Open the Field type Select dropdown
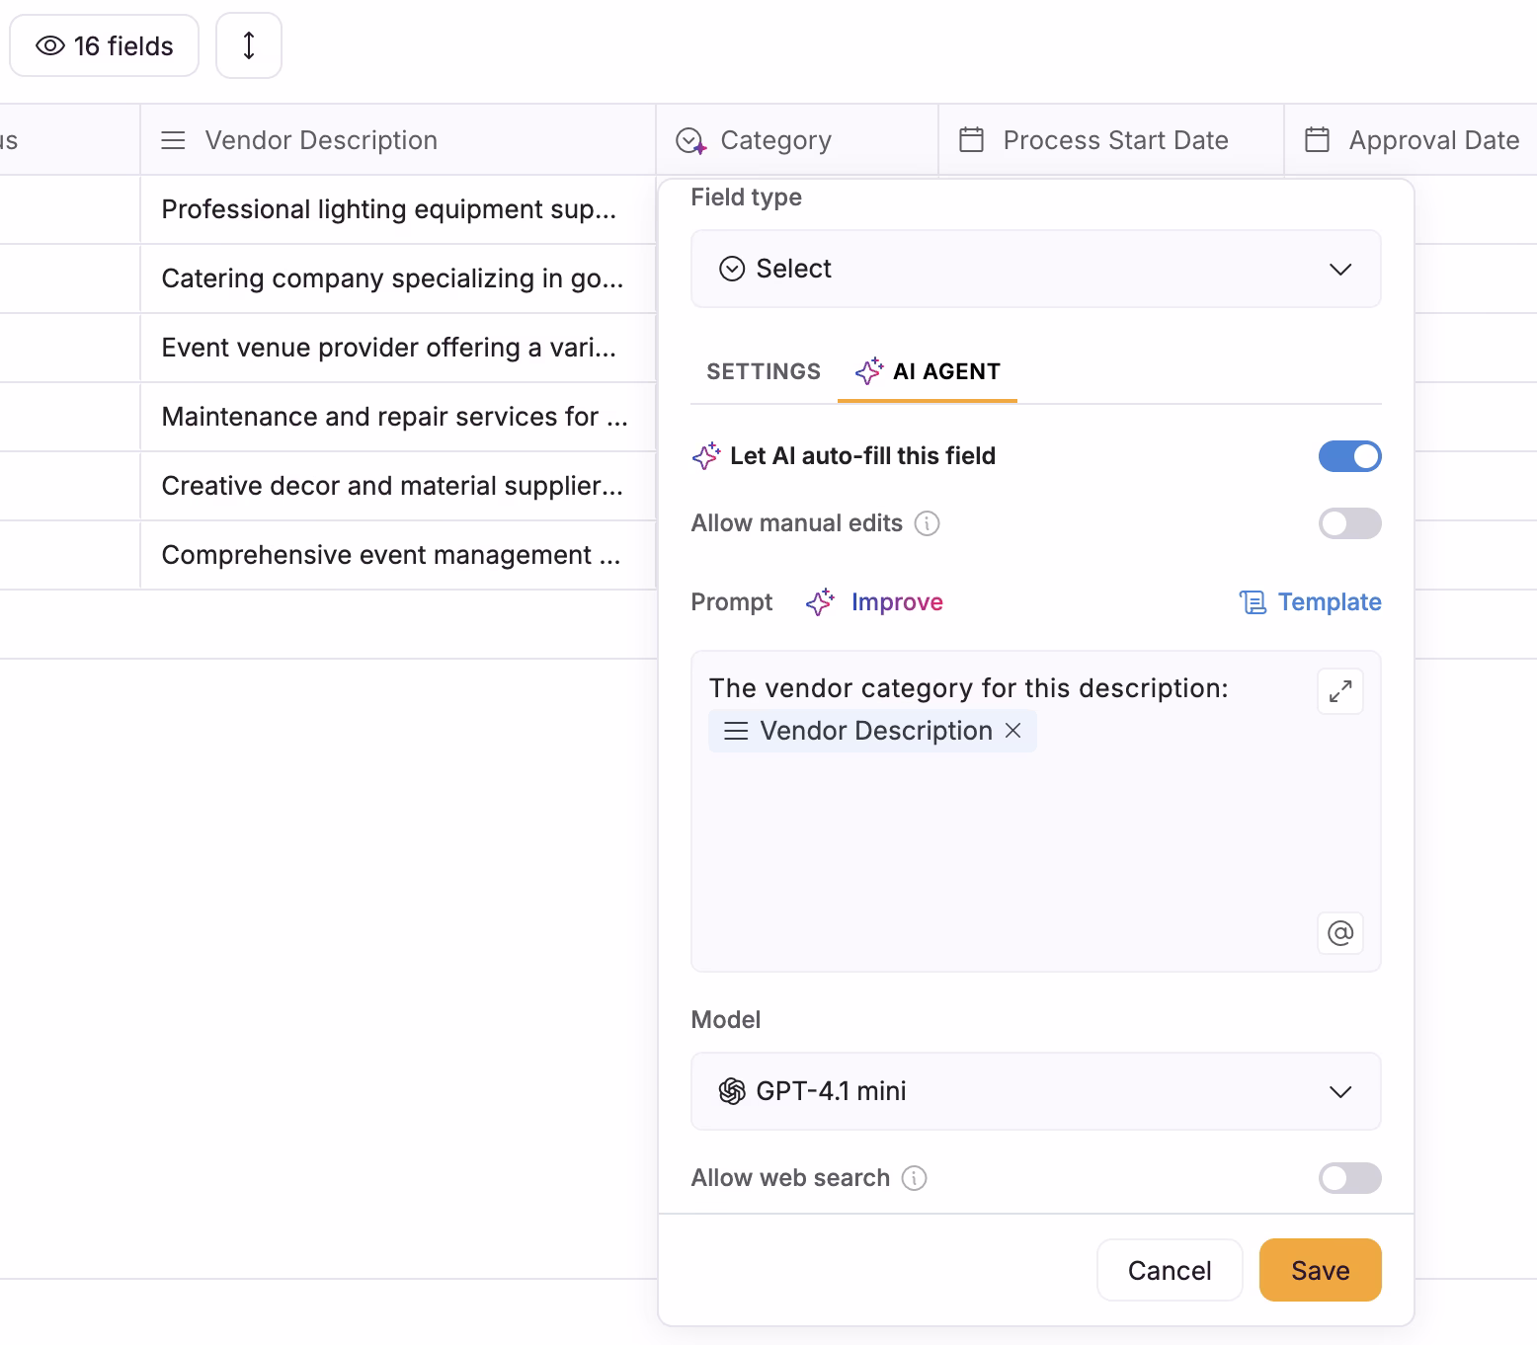Viewport: 1537px width, 1345px height. (1035, 269)
